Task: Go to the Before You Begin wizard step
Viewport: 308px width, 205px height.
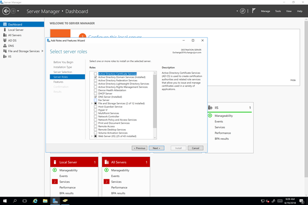Action: (x=63, y=62)
